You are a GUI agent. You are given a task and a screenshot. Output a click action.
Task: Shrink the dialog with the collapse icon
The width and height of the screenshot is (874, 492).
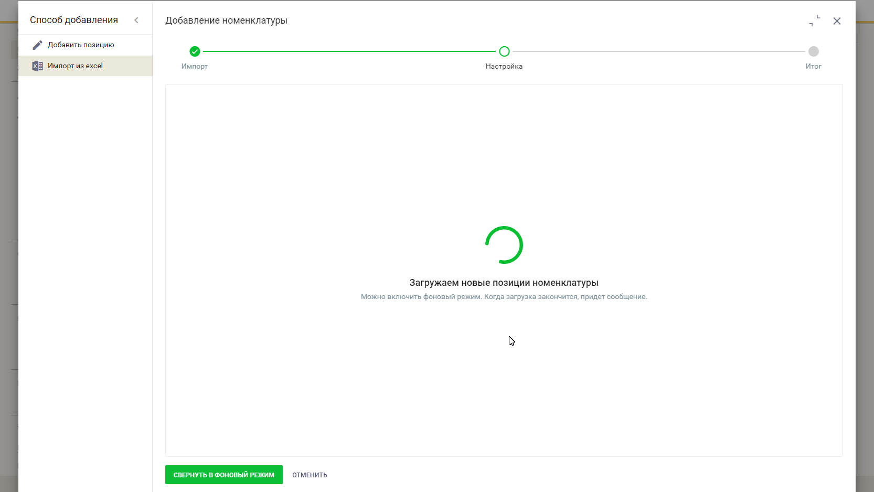pyautogui.click(x=815, y=21)
